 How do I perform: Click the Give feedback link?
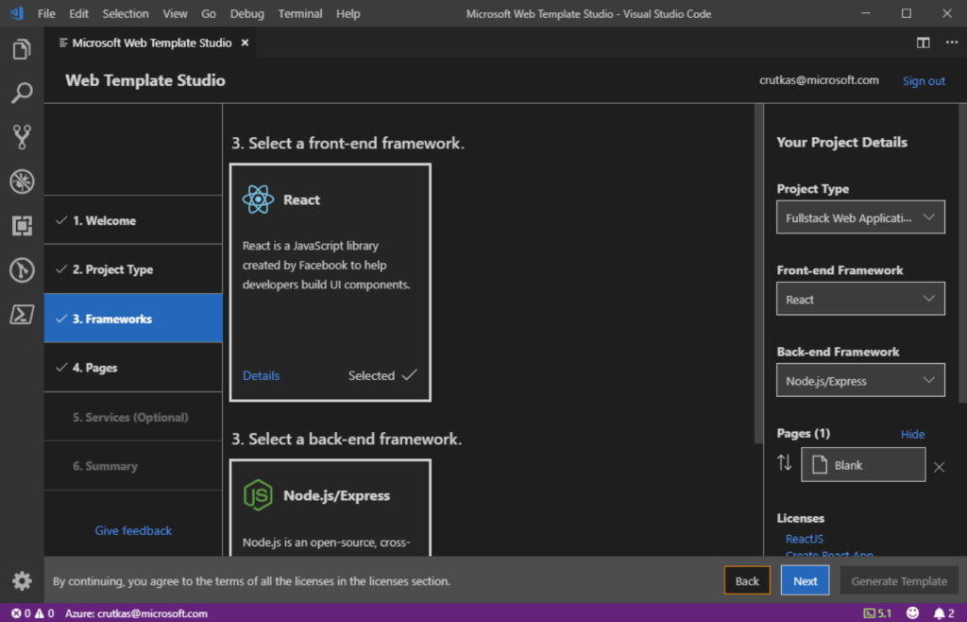(132, 530)
